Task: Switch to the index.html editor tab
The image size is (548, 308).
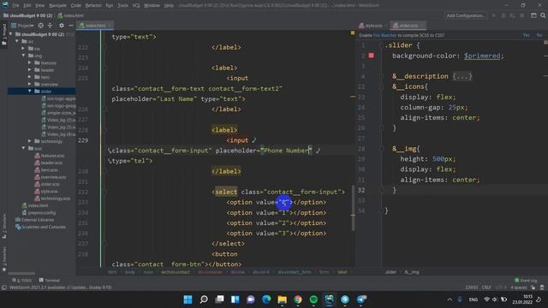Action: pyautogui.click(x=95, y=26)
